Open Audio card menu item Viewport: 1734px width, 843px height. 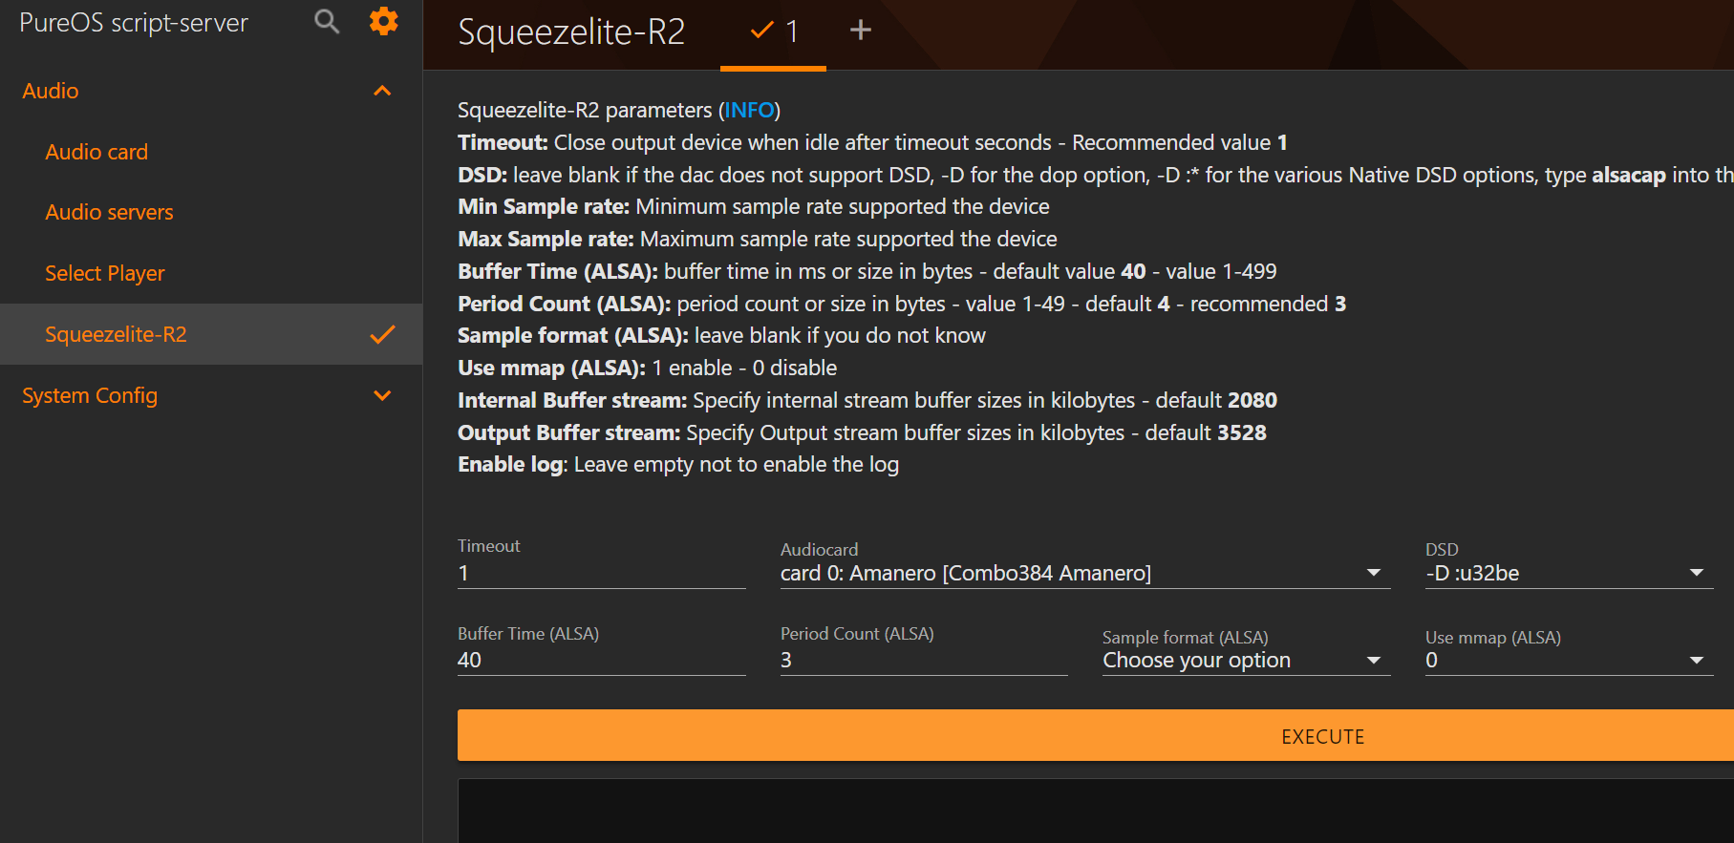pos(96,152)
